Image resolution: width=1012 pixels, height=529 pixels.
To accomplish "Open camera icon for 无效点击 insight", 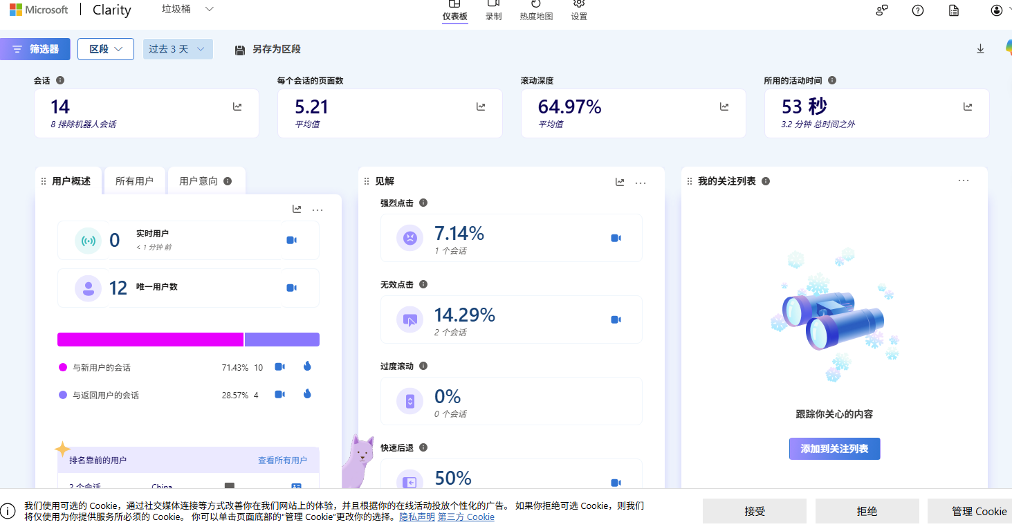I will click(x=616, y=319).
